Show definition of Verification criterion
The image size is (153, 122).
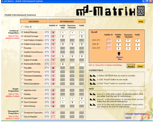47,56
